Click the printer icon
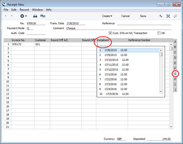This screenshot has width=183, height=144. click(x=35, y=16)
